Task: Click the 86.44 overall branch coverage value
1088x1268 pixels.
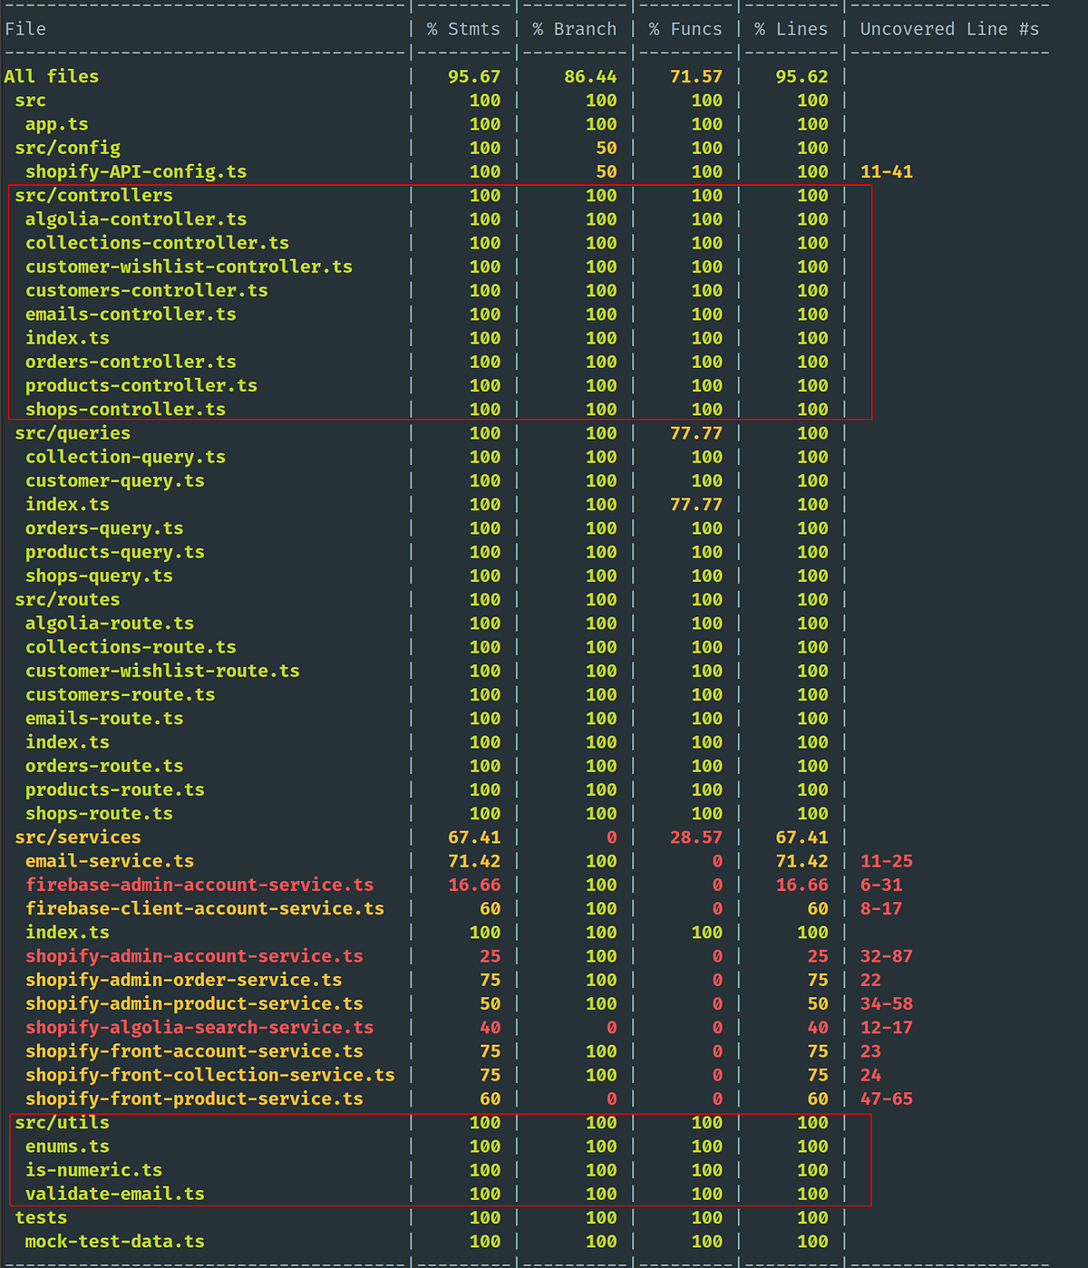Action: point(593,76)
